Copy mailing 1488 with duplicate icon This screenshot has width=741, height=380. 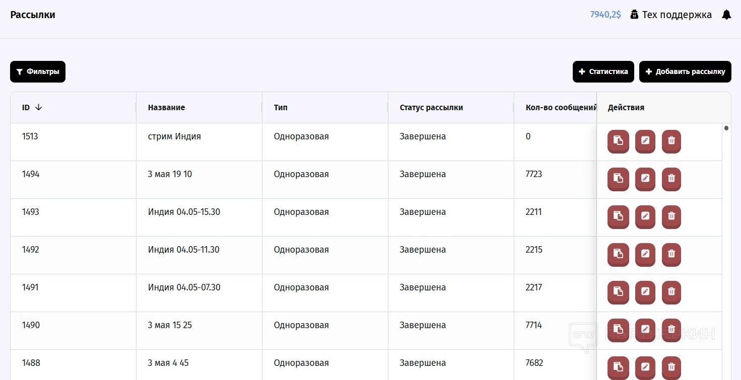click(618, 367)
